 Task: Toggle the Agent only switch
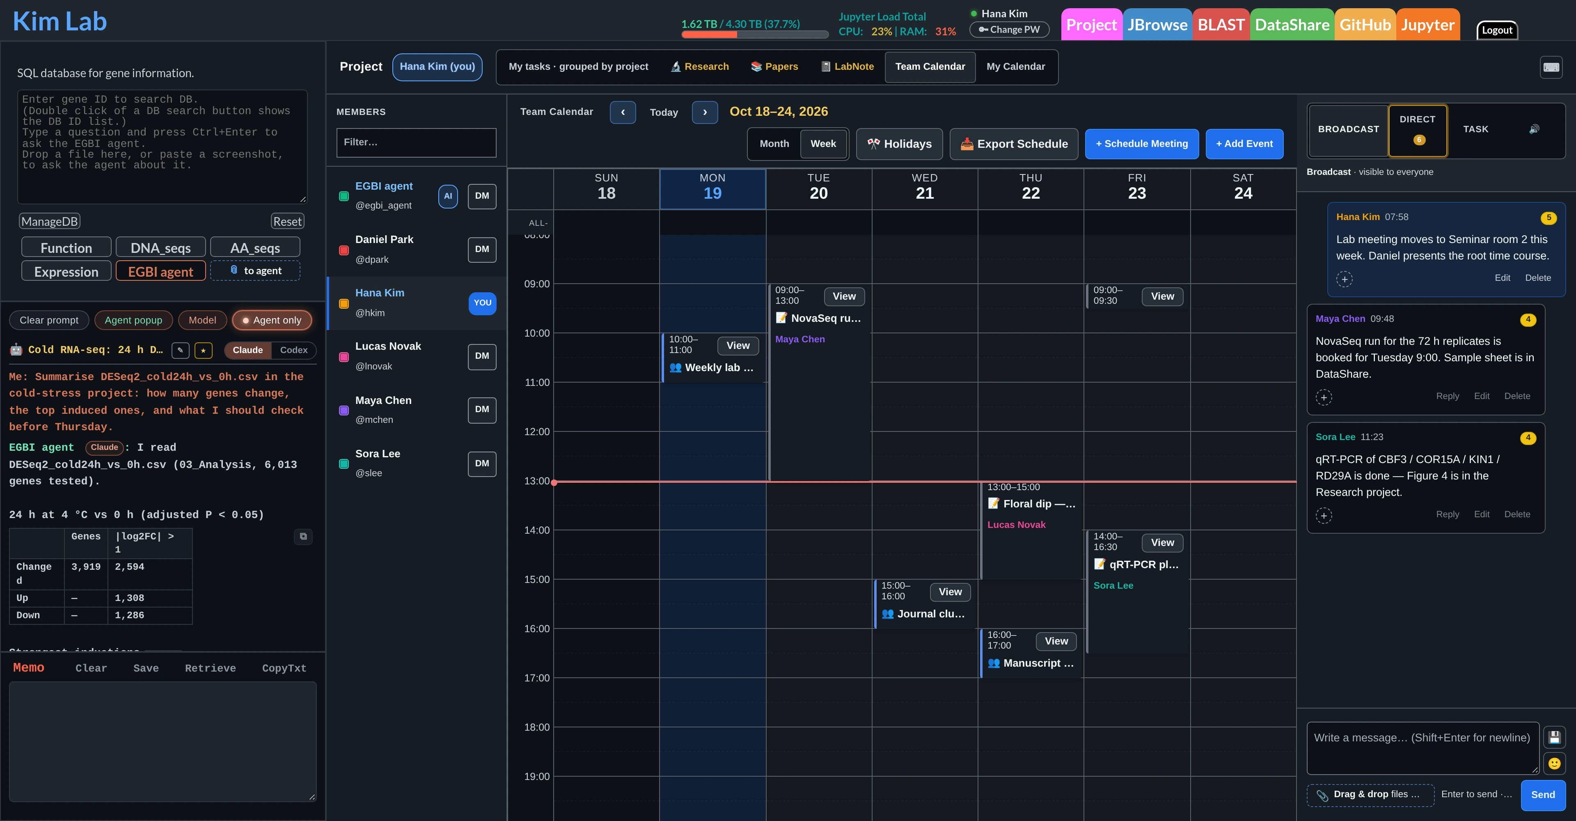[272, 320]
